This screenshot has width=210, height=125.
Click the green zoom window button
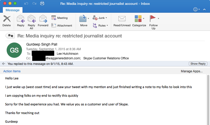pos(15,3)
